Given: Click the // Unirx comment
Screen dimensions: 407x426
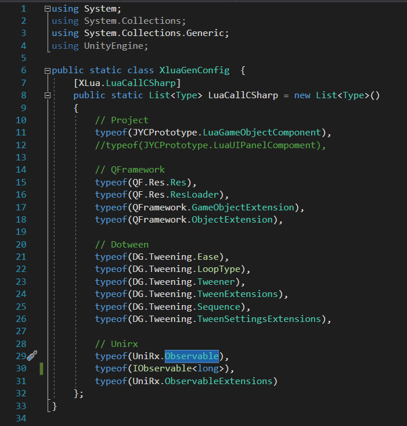Looking at the screenshot, I should pos(116,344).
